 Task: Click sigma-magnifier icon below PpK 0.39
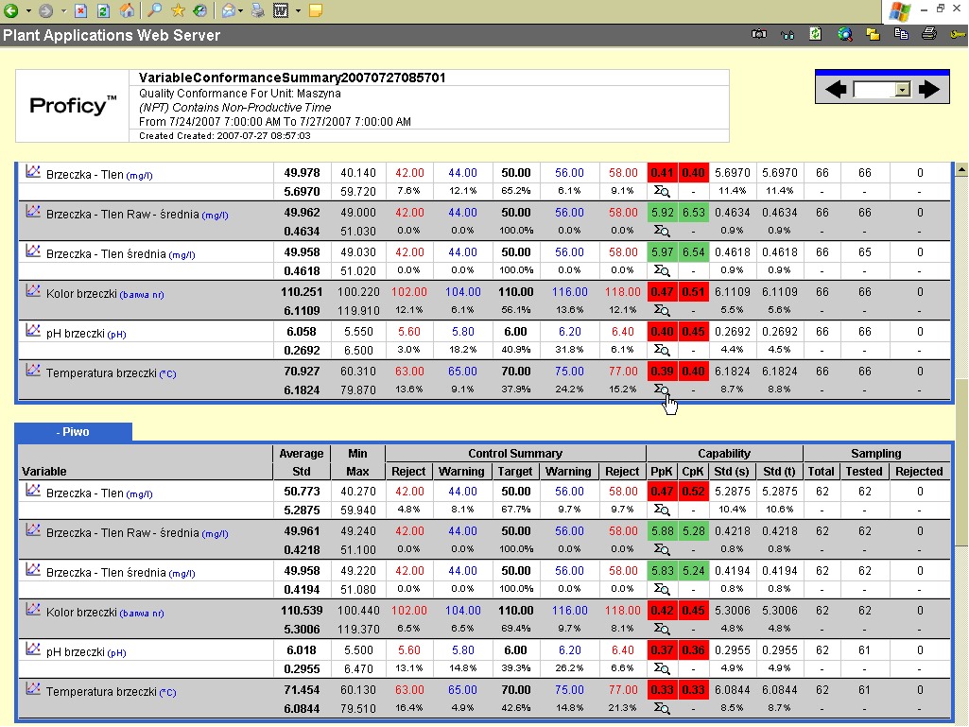point(662,389)
